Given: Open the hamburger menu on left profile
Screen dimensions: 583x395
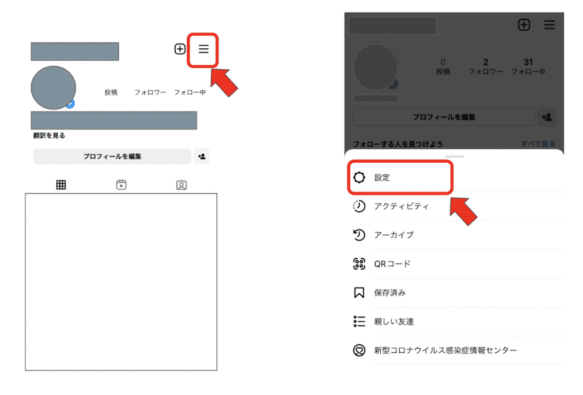Looking at the screenshot, I should click(x=203, y=50).
